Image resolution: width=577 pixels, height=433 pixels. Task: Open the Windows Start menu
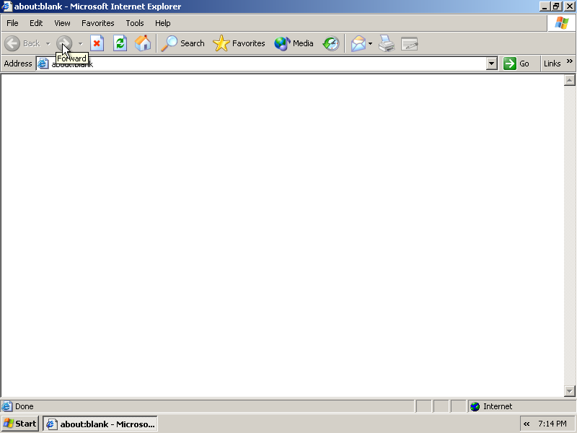[20, 424]
